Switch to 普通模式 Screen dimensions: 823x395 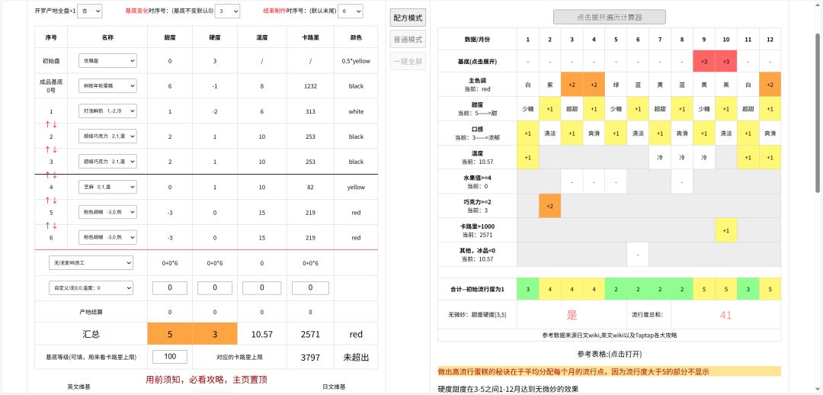point(408,40)
